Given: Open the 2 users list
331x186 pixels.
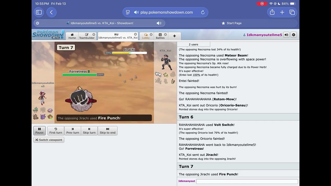Looking at the screenshot, I should point(193,44).
